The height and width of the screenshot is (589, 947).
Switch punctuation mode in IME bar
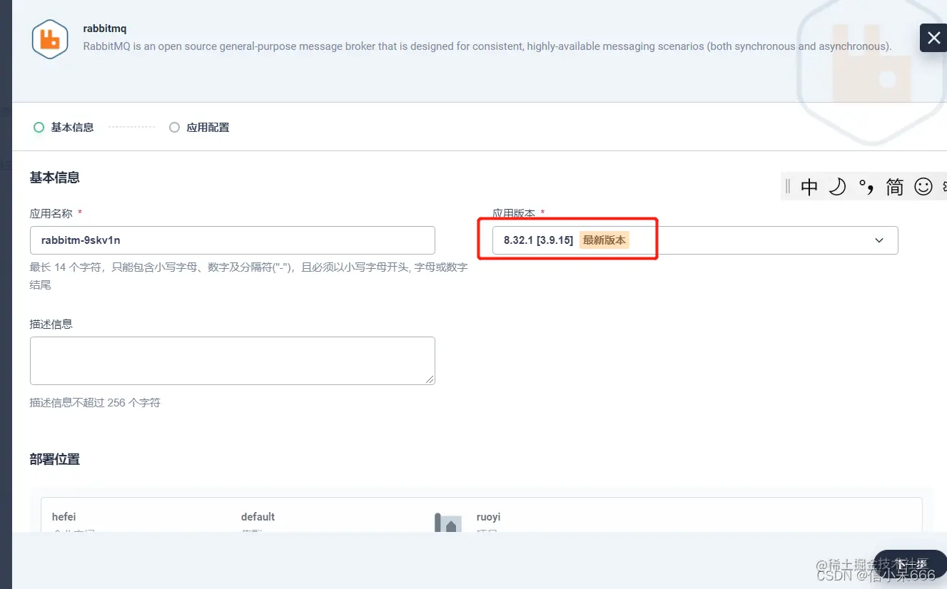tap(866, 187)
